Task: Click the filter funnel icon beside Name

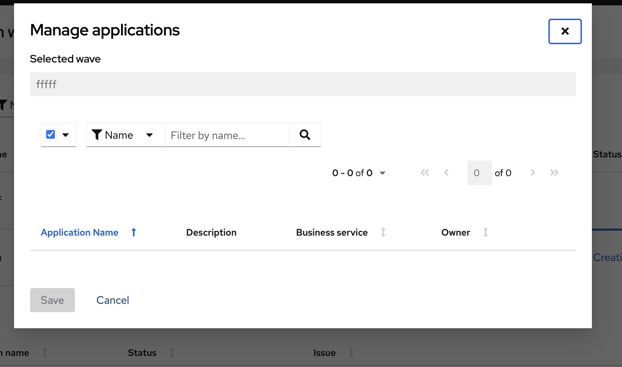Action: tap(97, 135)
